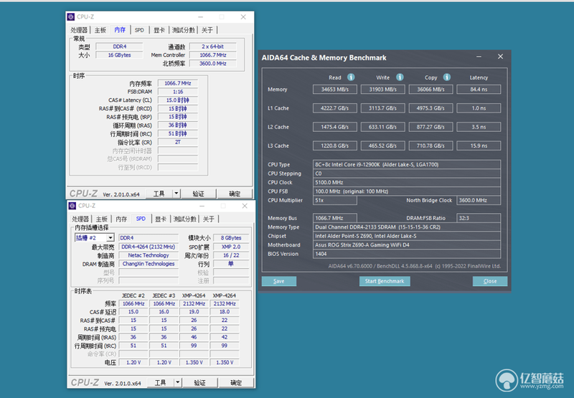The height and width of the screenshot is (398, 574).
Task: Click the Write info icon in AIDA64
Action: [x=400, y=77]
